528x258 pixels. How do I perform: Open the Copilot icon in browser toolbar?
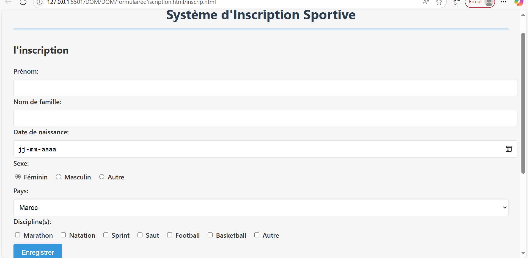point(519,2)
